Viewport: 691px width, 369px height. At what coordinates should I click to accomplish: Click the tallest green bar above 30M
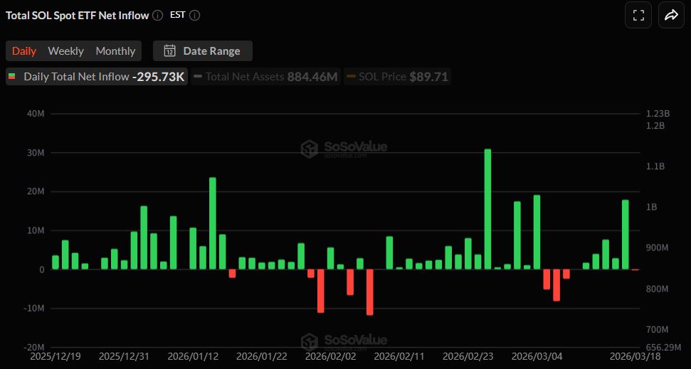coord(487,209)
